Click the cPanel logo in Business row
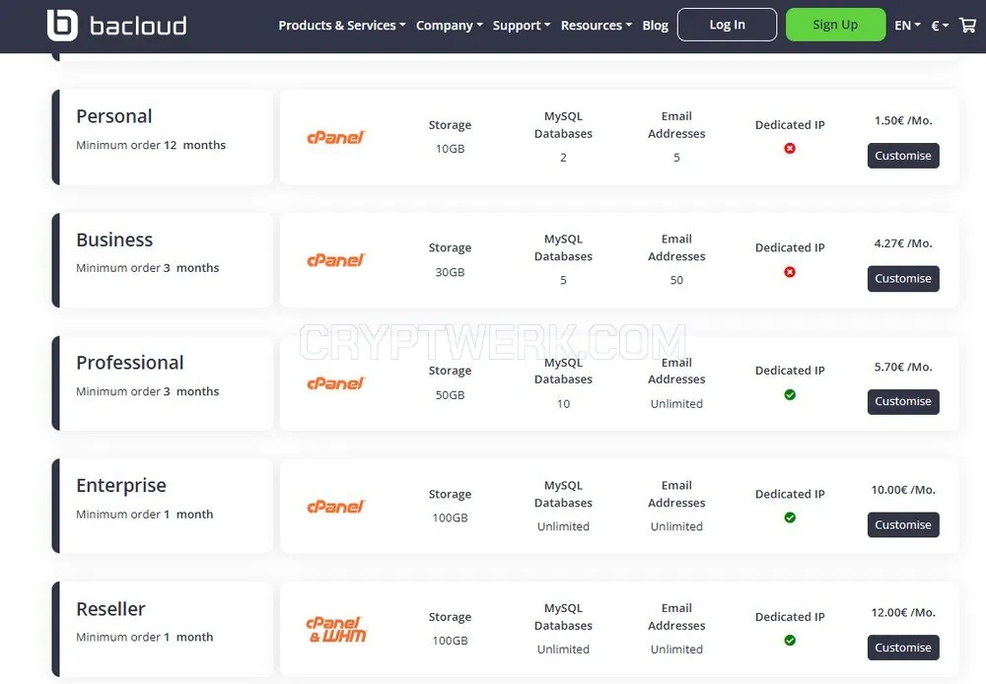 coord(336,259)
